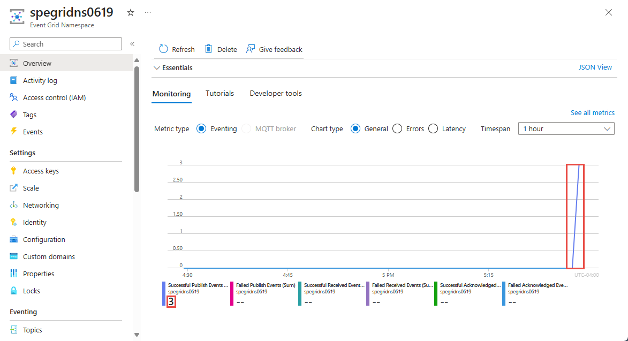The width and height of the screenshot is (628, 341).
Task: Click the Activity log icon
Action: (13, 80)
